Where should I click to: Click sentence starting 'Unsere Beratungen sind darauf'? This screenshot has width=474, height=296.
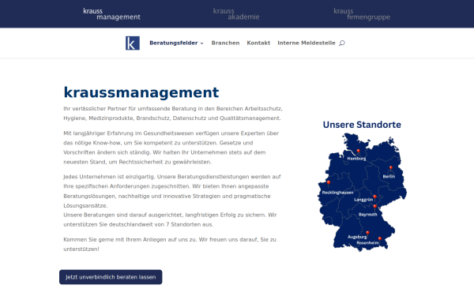click(x=170, y=219)
